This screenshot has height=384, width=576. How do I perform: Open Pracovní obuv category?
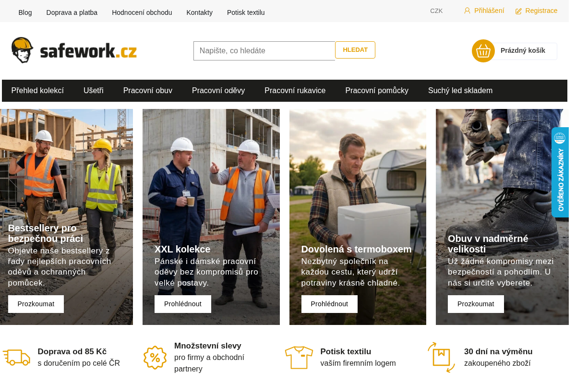pyautogui.click(x=148, y=90)
